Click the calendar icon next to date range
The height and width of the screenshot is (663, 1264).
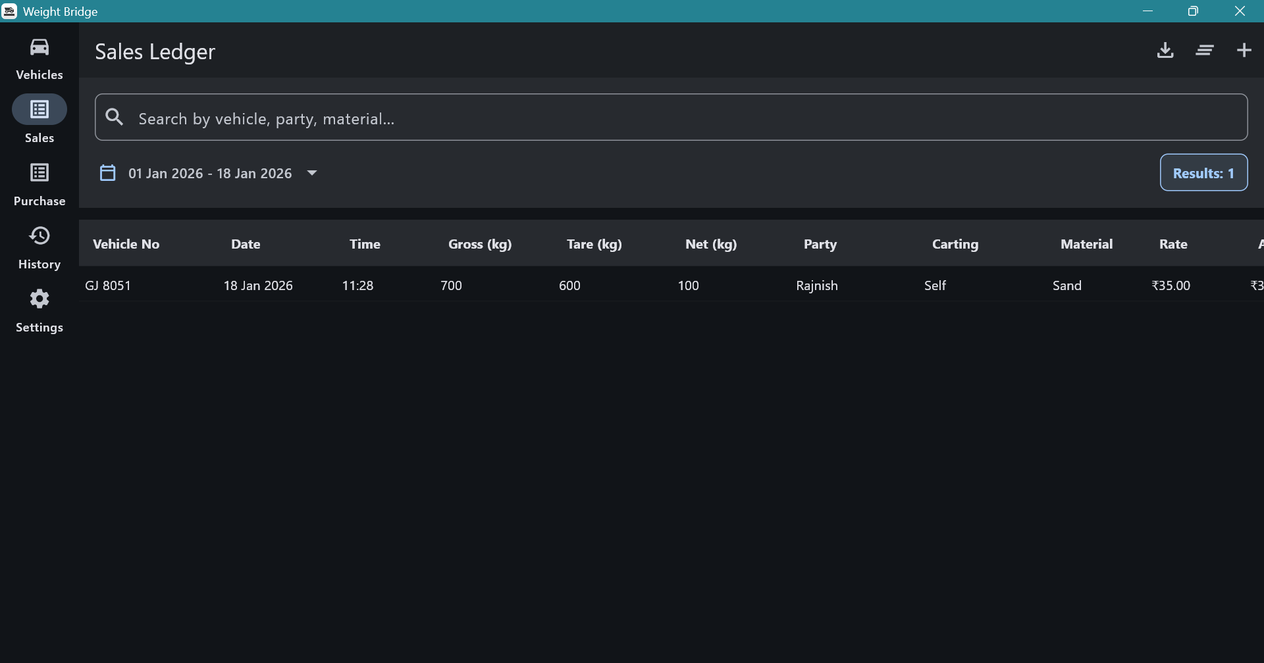(107, 173)
